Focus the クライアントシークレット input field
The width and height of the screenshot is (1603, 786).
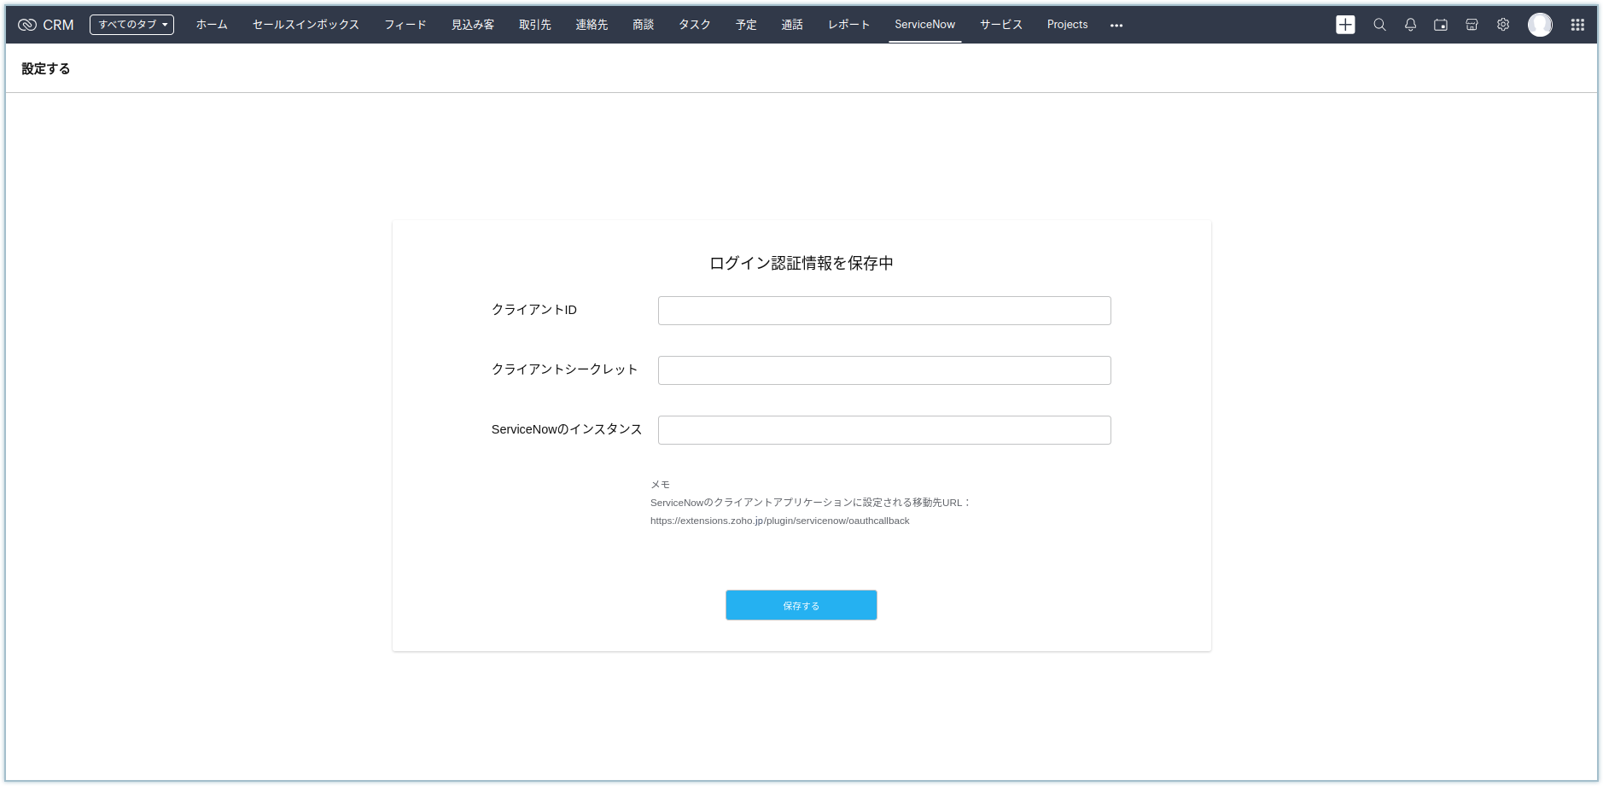click(x=884, y=370)
